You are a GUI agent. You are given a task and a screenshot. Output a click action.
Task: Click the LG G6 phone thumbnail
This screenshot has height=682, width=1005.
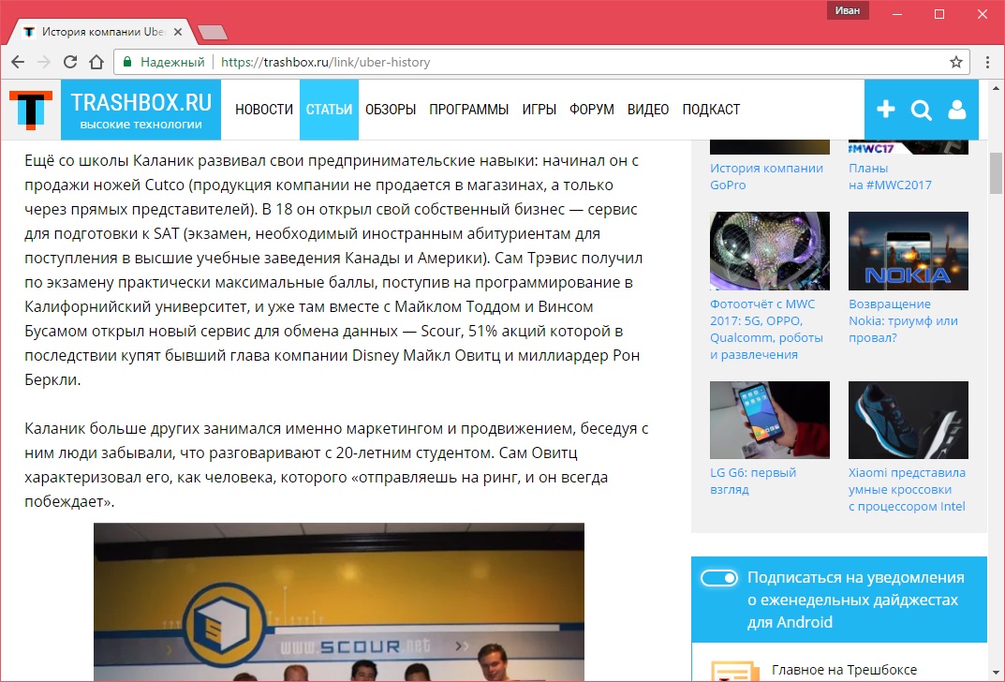pos(770,420)
